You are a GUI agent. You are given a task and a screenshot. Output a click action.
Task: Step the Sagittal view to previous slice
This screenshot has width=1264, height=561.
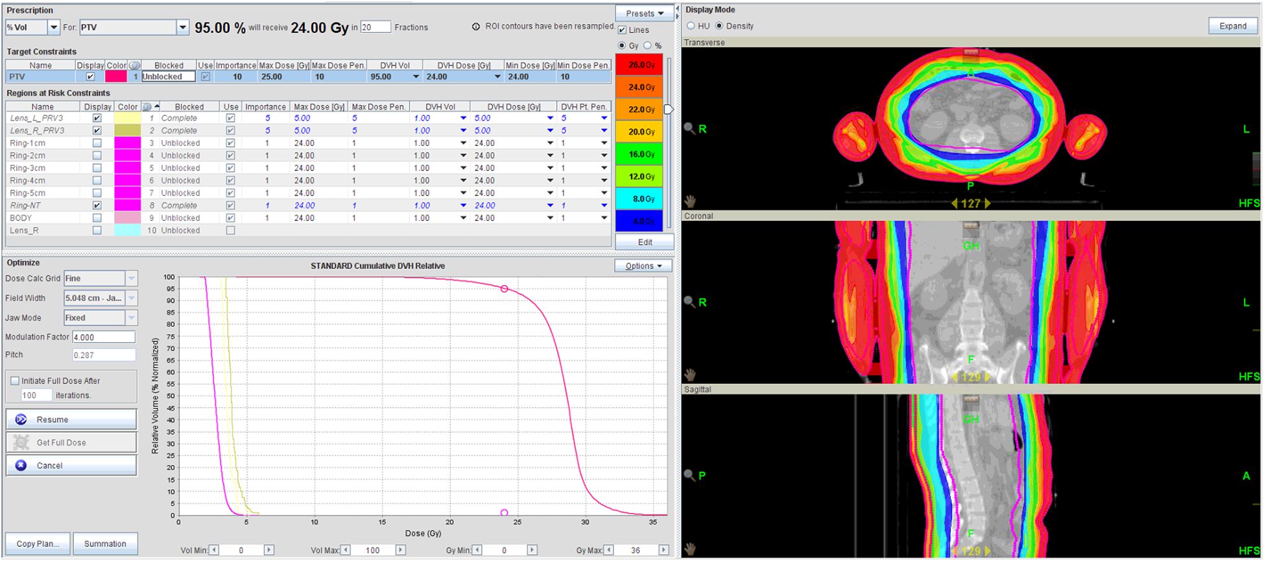click(x=955, y=551)
